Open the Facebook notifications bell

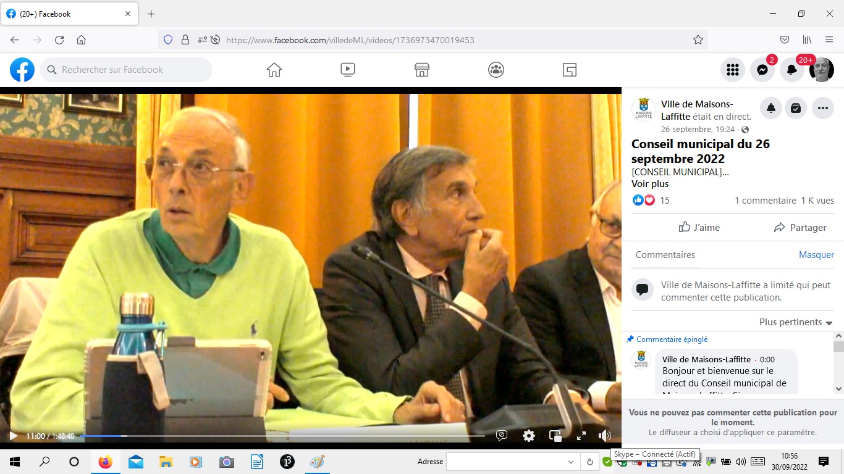[x=791, y=70]
